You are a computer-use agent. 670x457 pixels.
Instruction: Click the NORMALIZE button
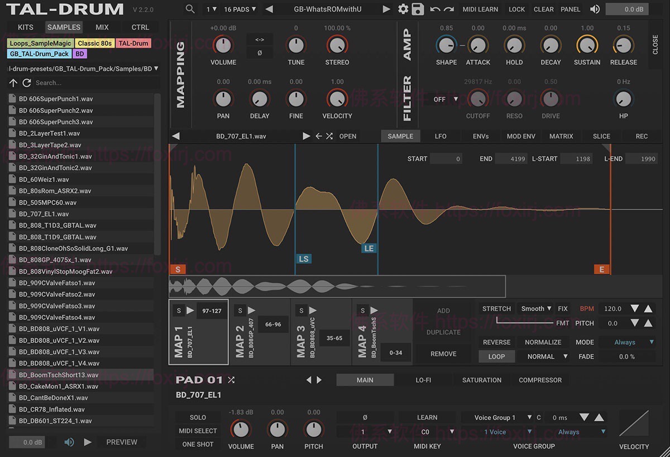(x=543, y=342)
